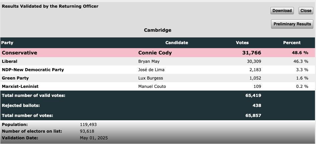316x144 pixels.
Task: Select the Marxist-Leninist row
Action: point(157,86)
